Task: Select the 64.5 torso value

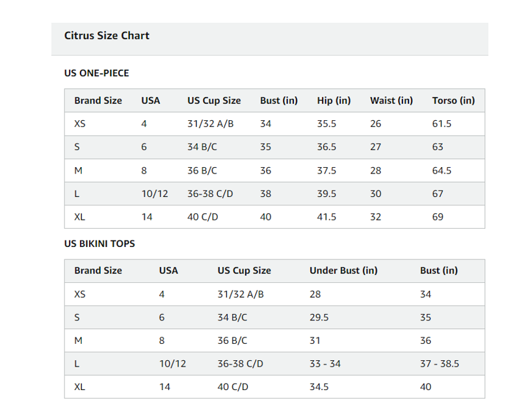Action: [x=442, y=170]
